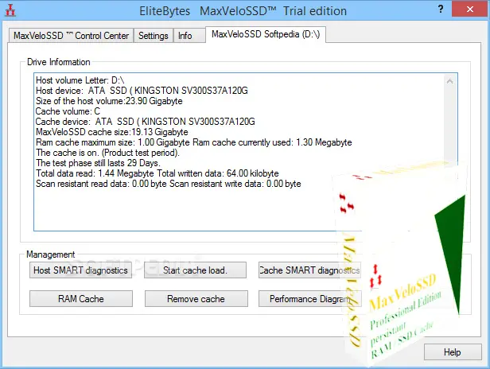
Task: Close the MaxVeloSSD window
Action: coord(469,9)
